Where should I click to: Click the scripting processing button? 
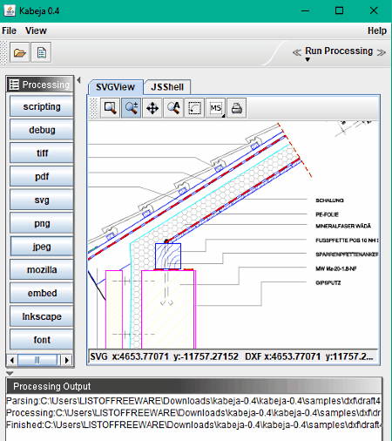[42, 106]
